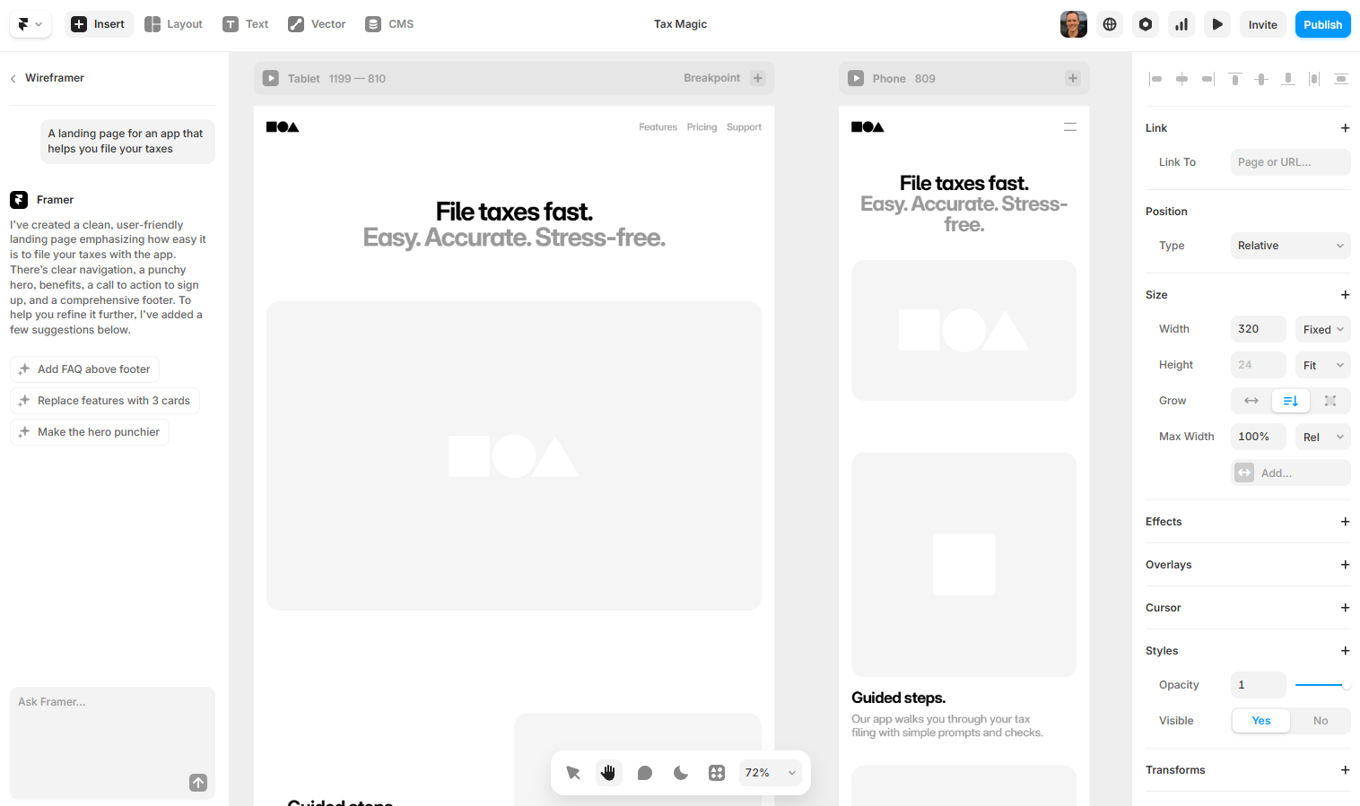Click the plus icon on the Phone frame header

[1073, 78]
